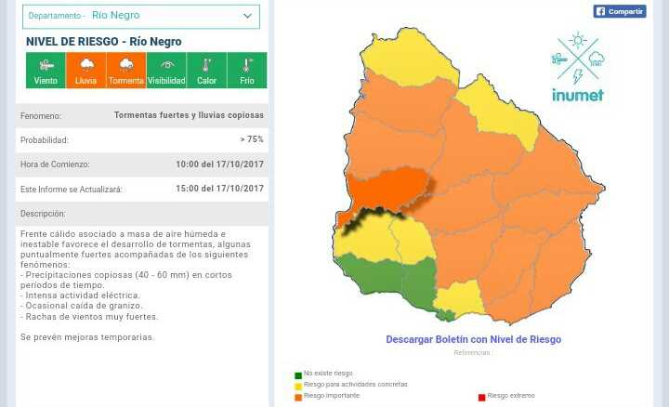Click the dropdown chevron beside Río Negro

pyautogui.click(x=247, y=16)
